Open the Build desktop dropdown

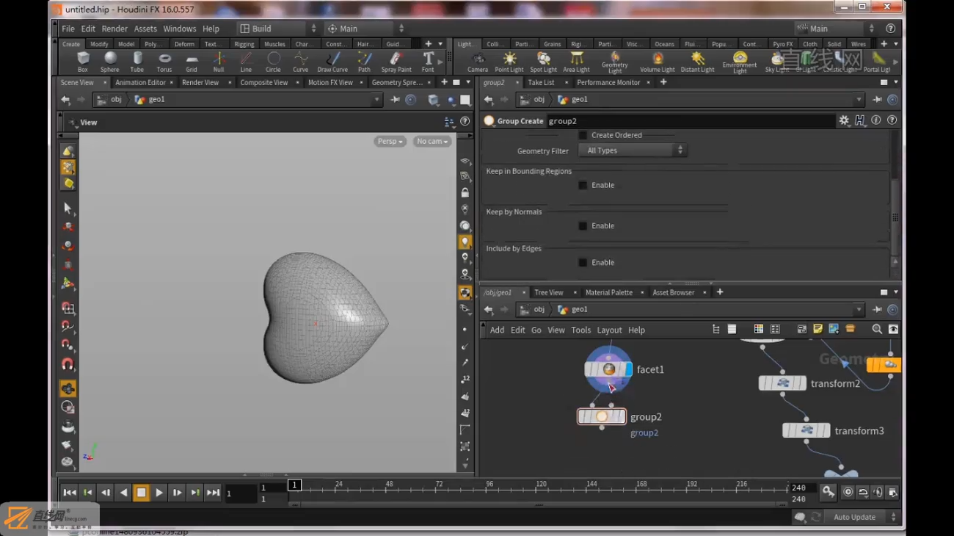click(279, 29)
